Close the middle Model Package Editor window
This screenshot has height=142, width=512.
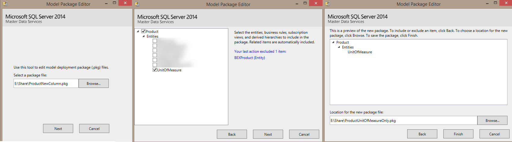coord(316,3)
